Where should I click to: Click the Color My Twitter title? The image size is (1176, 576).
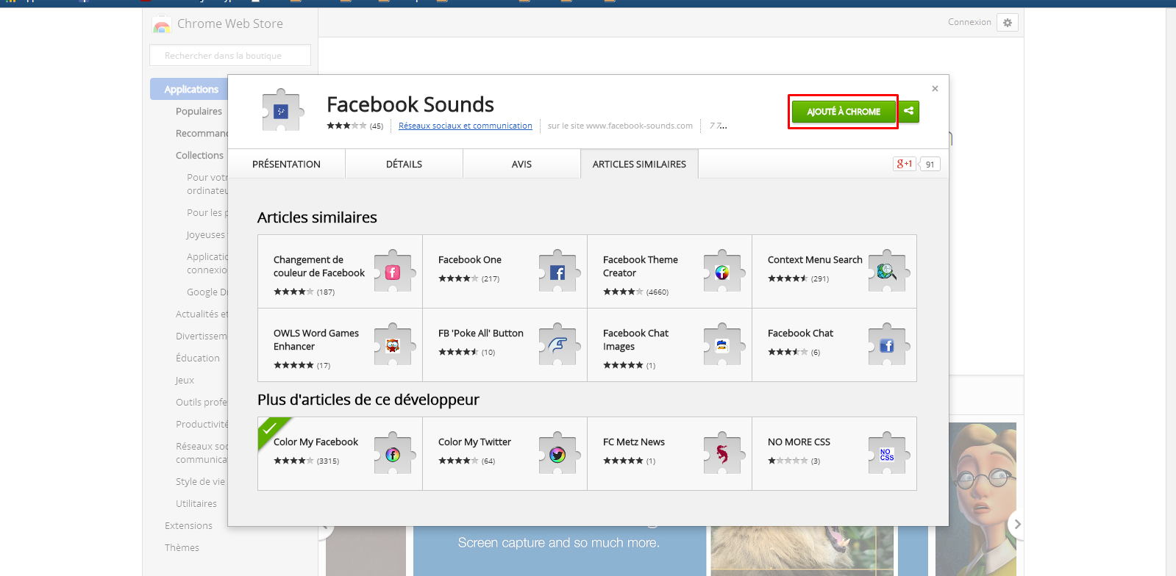474,442
